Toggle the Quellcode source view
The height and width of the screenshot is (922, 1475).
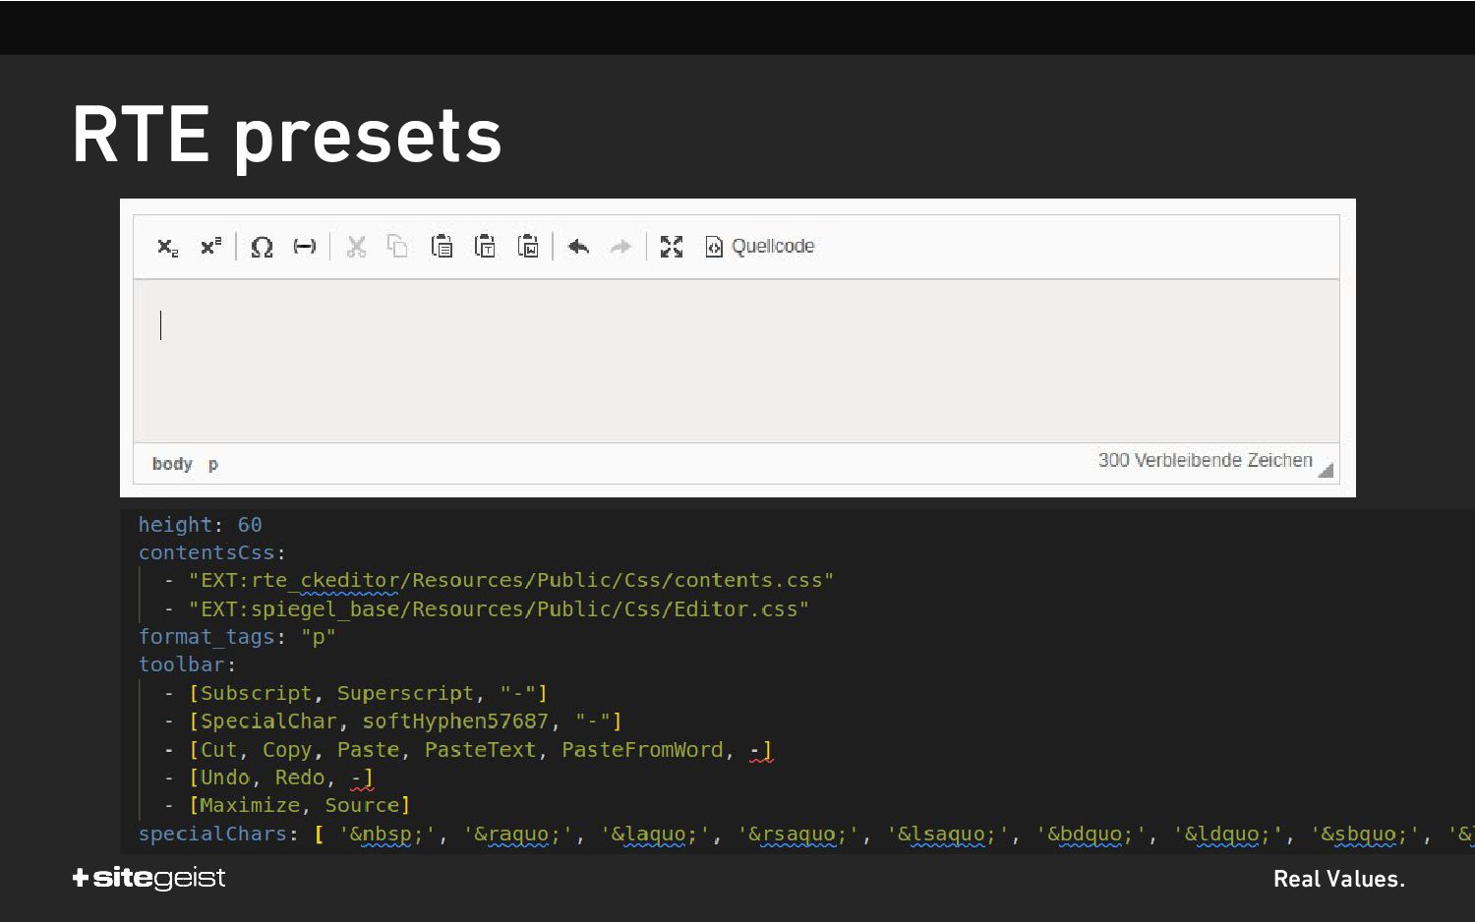760,247
